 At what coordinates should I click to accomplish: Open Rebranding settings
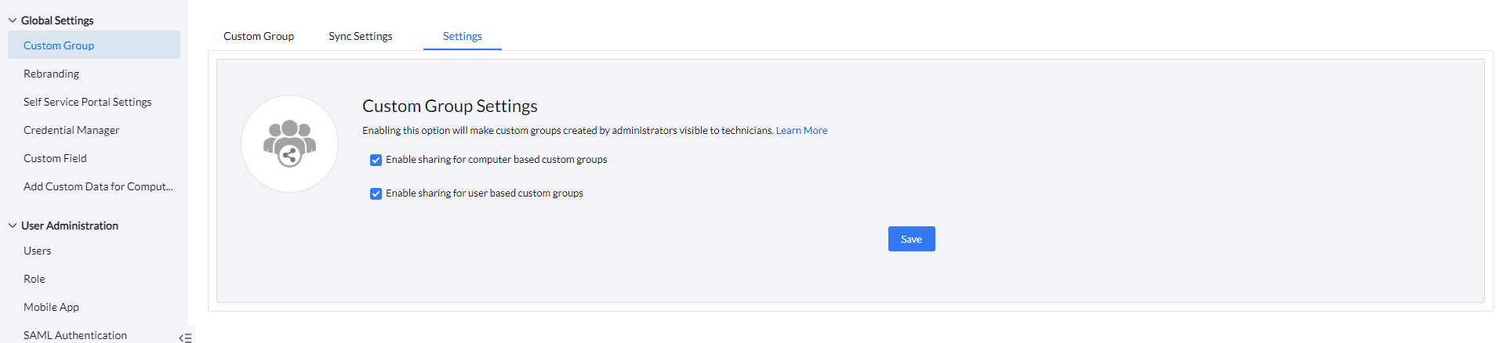(x=52, y=74)
